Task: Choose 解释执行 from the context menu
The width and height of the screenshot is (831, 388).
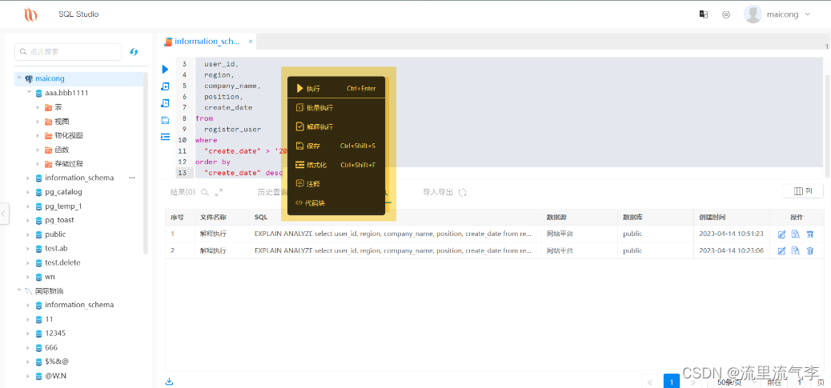Action: coord(336,127)
